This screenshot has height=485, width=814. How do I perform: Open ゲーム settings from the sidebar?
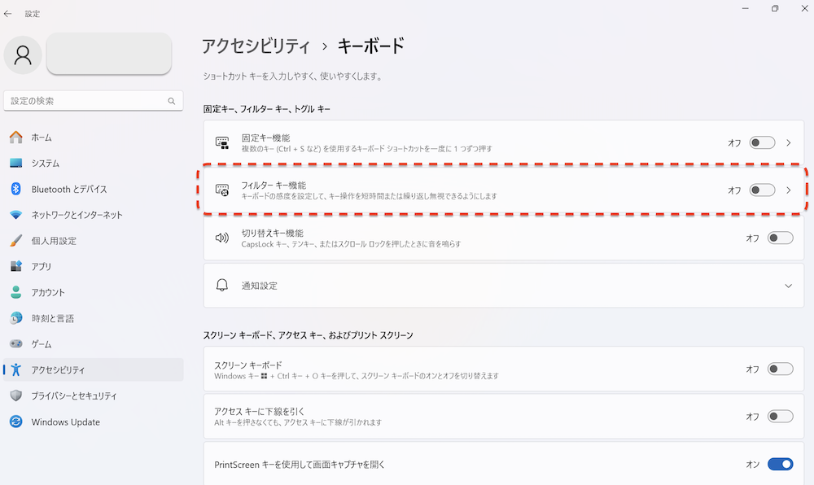[x=45, y=344]
